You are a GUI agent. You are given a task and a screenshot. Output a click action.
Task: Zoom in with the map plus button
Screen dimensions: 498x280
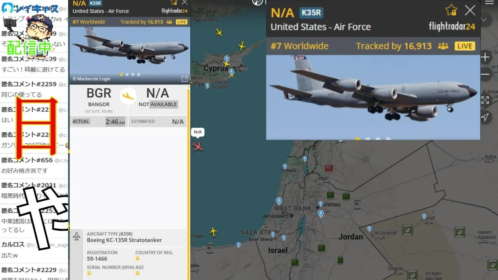(x=485, y=58)
